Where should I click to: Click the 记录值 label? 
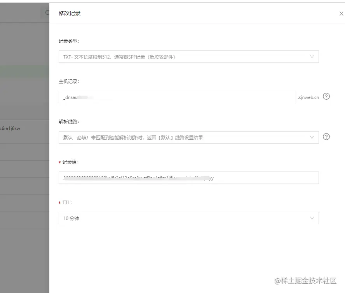click(x=70, y=162)
